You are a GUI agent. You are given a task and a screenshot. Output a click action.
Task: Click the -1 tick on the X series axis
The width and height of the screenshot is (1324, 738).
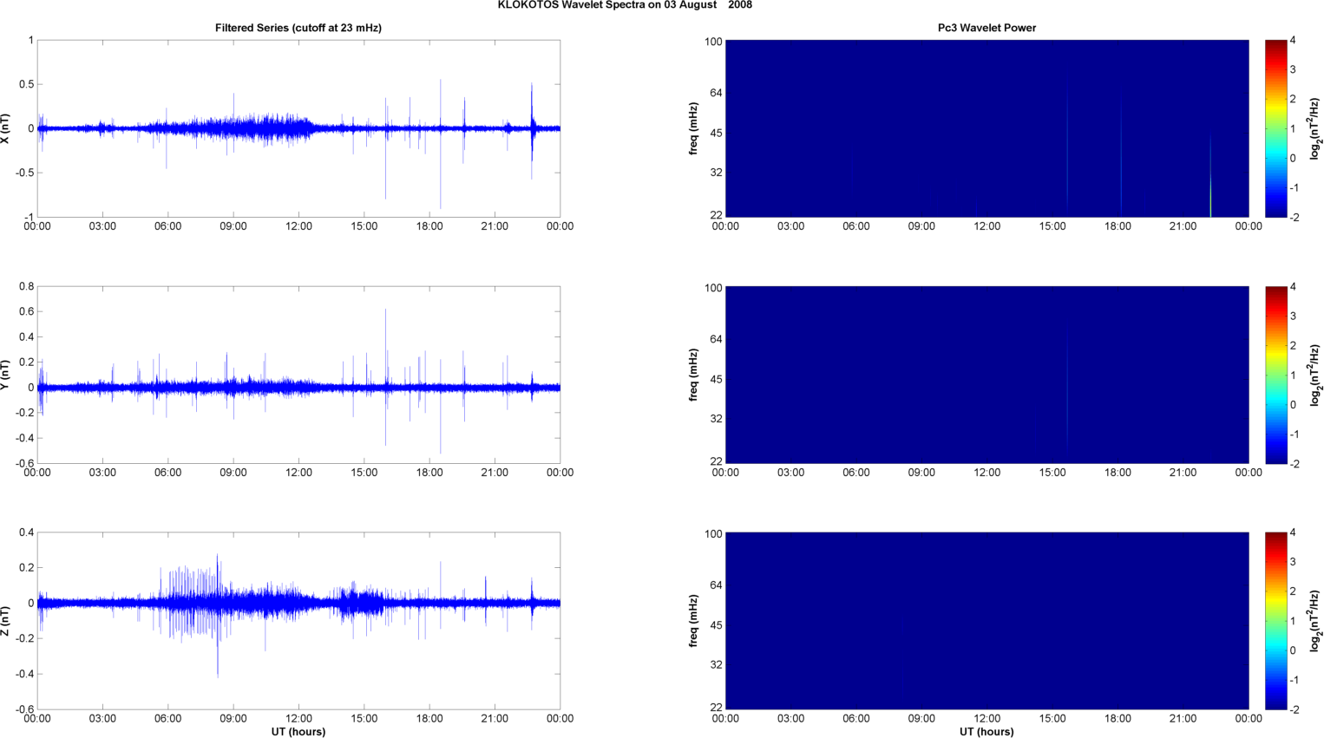coord(29,217)
